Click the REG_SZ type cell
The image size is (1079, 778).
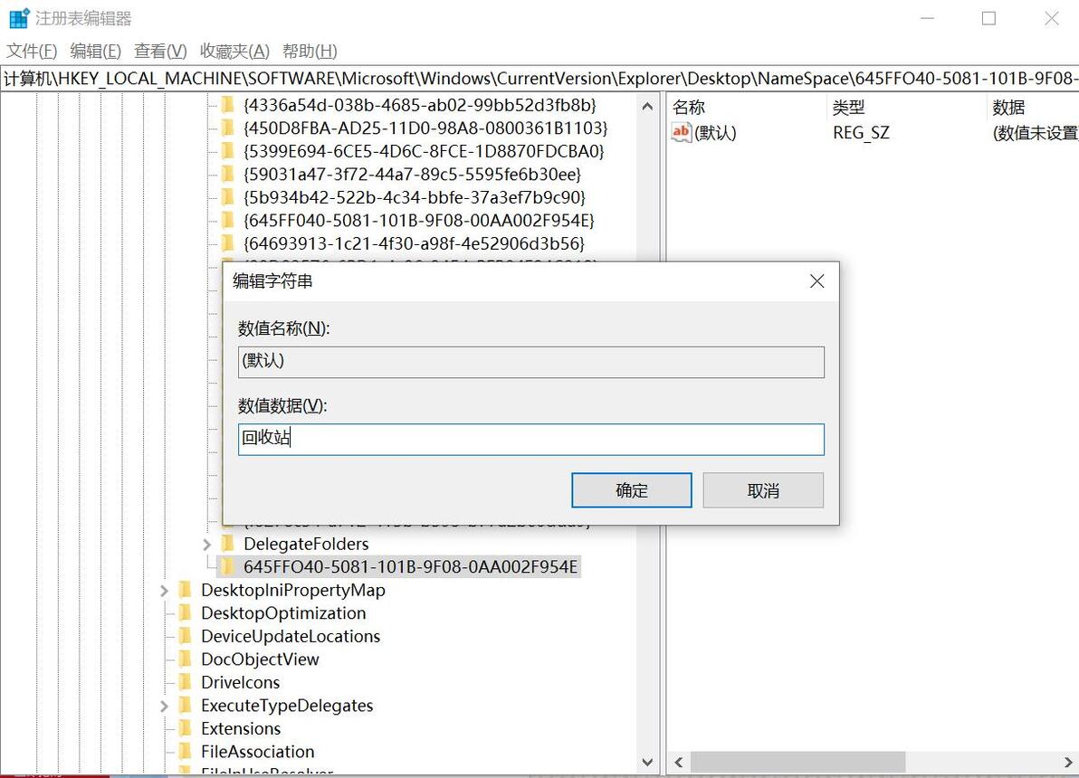pos(861,133)
